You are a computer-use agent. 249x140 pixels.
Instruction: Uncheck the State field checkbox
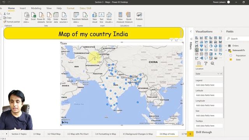point(231,59)
